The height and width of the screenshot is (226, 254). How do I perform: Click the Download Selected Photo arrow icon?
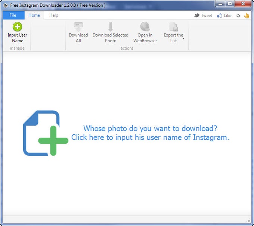111,27
